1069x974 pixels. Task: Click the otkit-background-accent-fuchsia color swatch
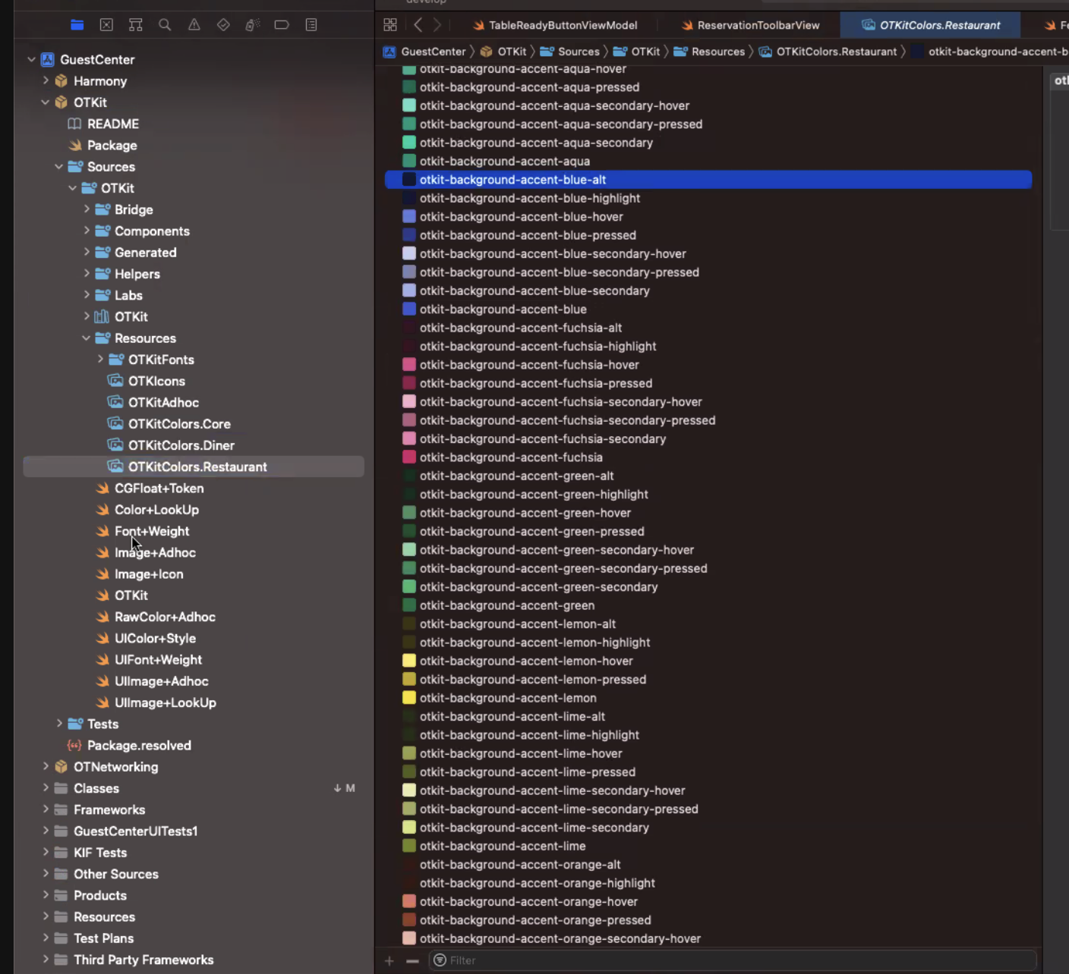click(x=409, y=457)
